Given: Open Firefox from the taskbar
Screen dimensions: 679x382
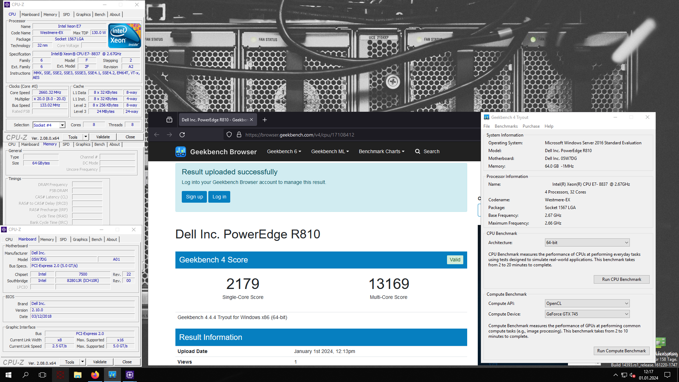Looking at the screenshot, I should pyautogui.click(x=95, y=375).
